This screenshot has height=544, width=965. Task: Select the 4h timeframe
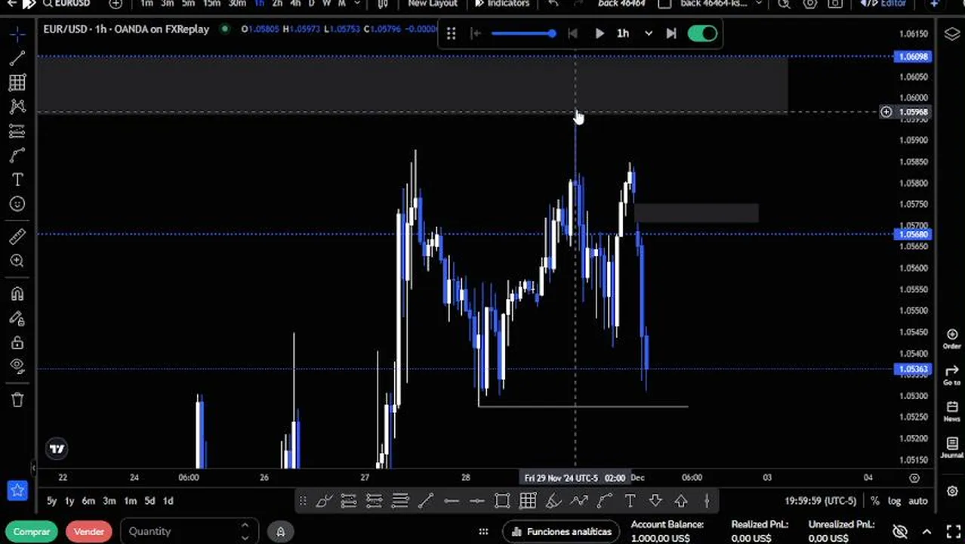(x=295, y=4)
